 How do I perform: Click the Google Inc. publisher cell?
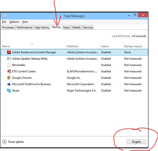[x=74, y=78]
